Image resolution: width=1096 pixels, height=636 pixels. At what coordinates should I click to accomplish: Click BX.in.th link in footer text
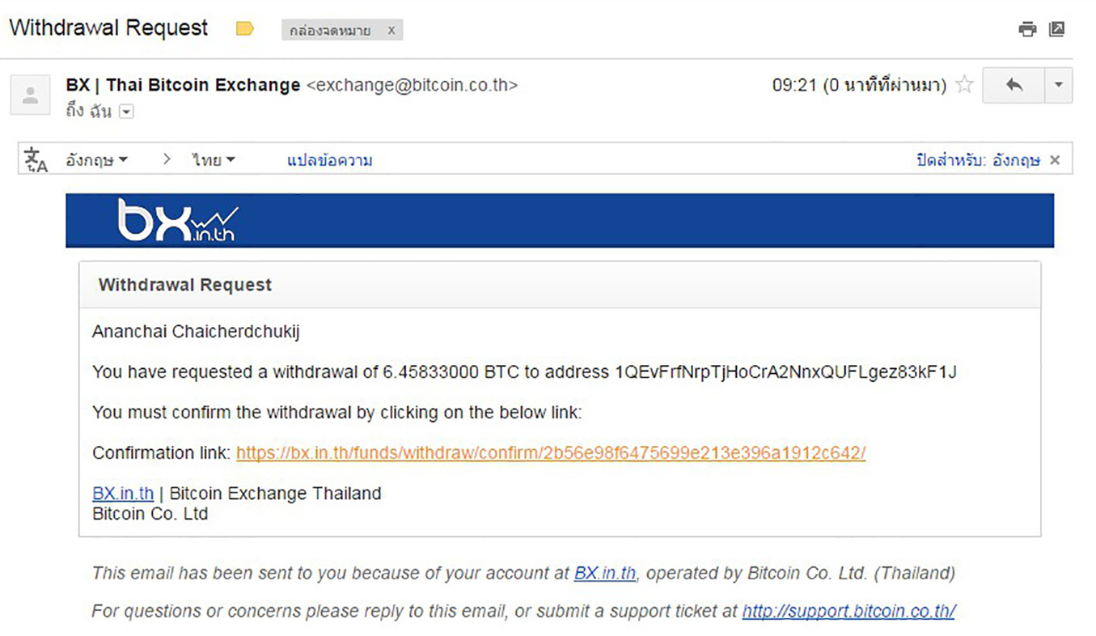(605, 574)
